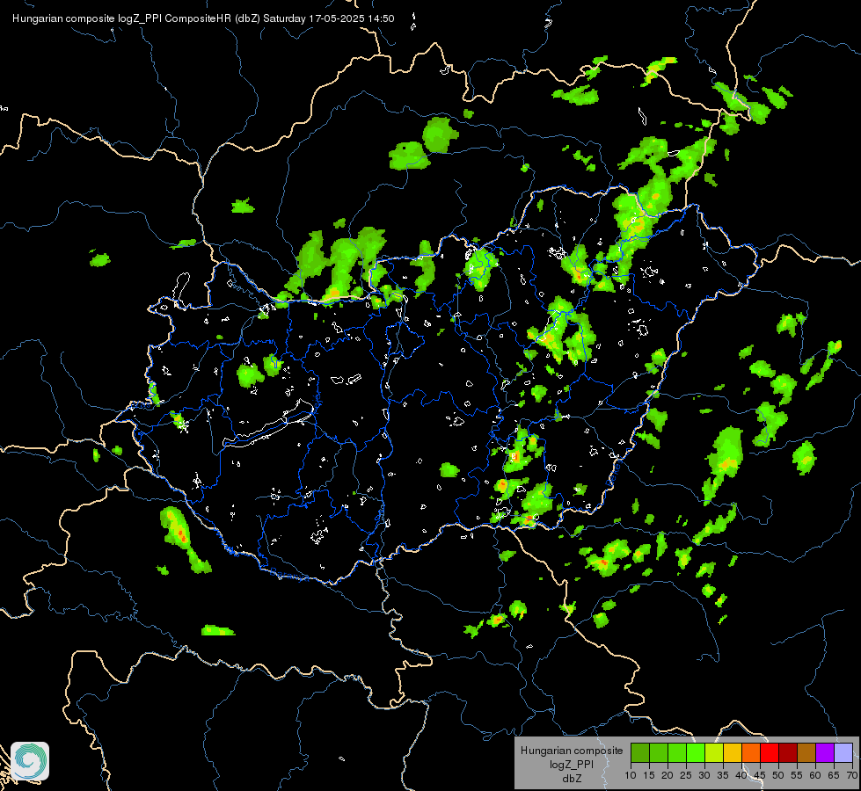Click the legend scale value 65
The width and height of the screenshot is (861, 791).
(x=834, y=775)
